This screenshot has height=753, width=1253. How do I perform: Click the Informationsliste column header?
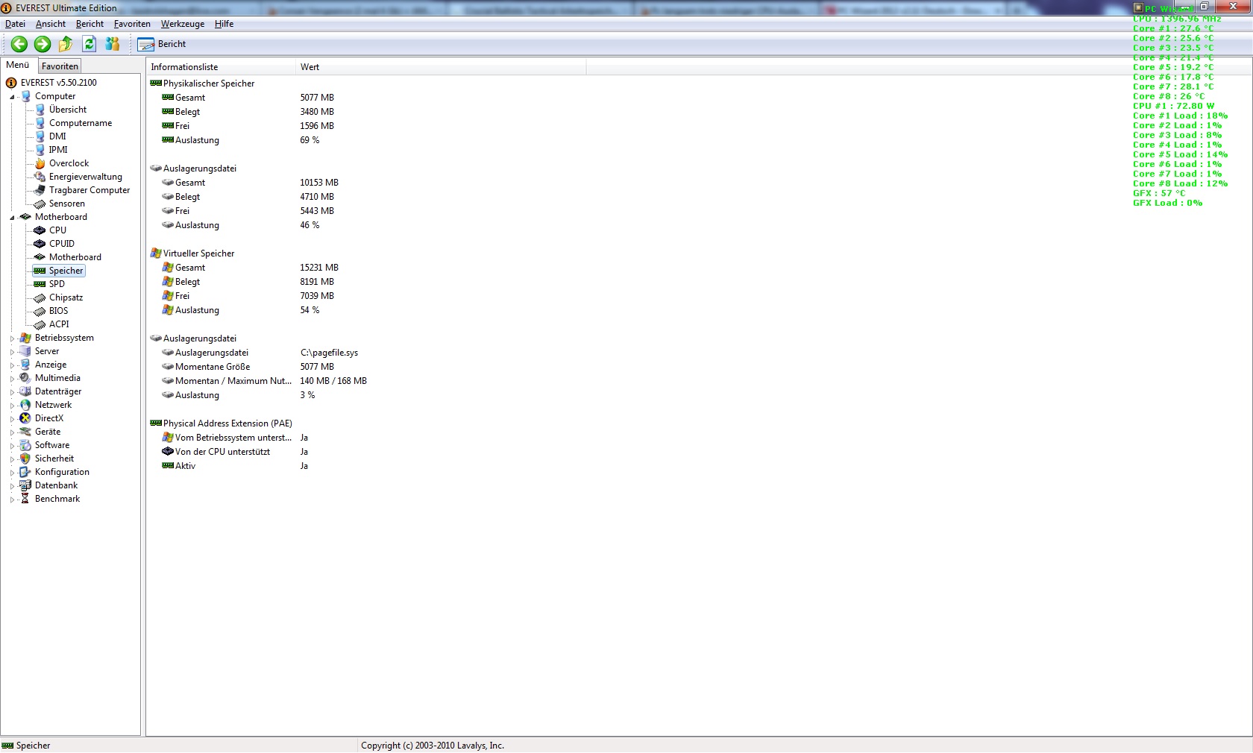(x=221, y=67)
